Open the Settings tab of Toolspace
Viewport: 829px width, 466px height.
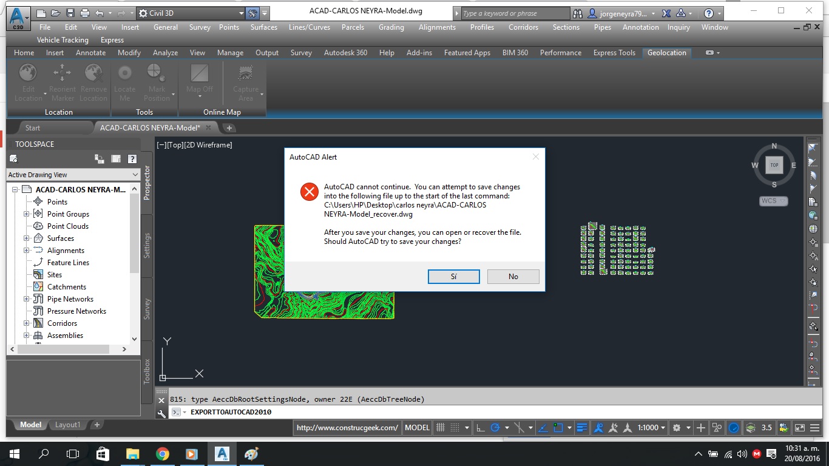pos(147,245)
